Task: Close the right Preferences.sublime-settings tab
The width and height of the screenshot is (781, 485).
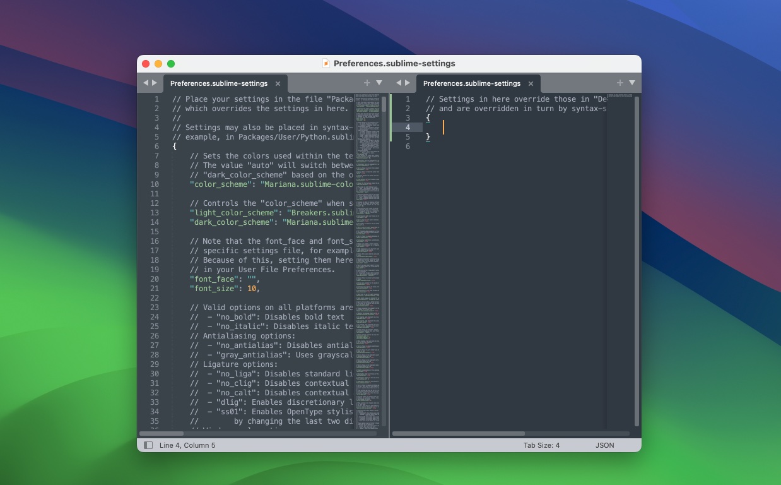Action: 531,83
